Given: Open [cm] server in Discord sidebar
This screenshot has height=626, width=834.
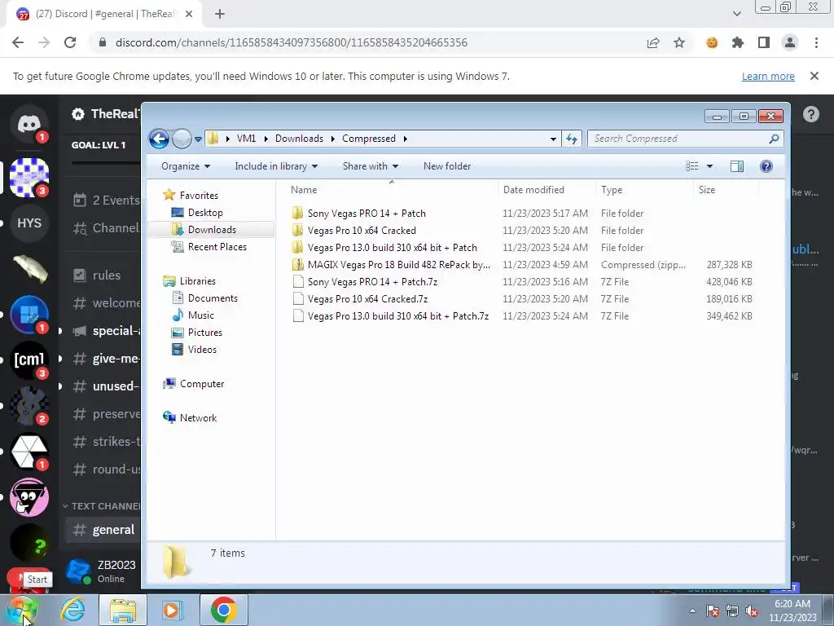Looking at the screenshot, I should point(29,360).
